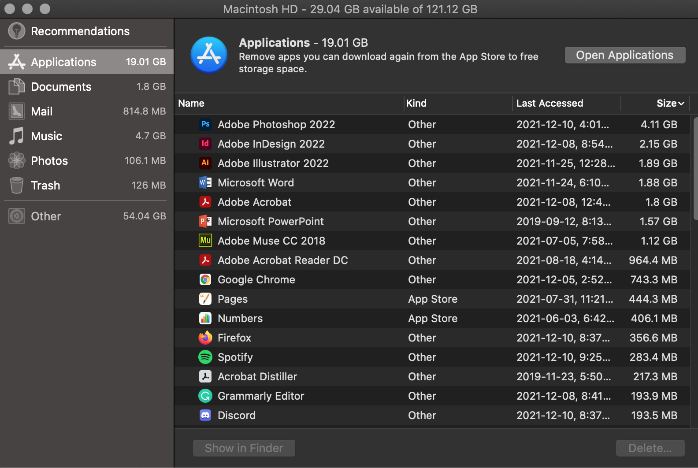Click the Adobe Acrobat Reader DC icon
698x468 pixels.
(x=205, y=260)
